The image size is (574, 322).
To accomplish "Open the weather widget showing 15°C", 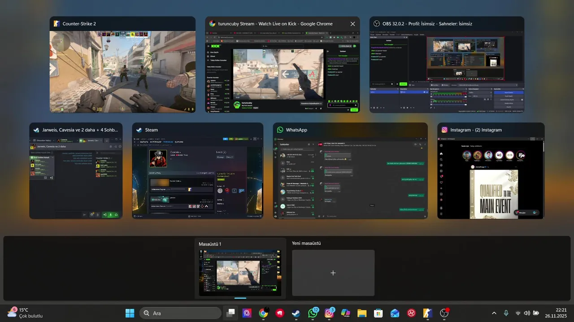I will 25,313.
